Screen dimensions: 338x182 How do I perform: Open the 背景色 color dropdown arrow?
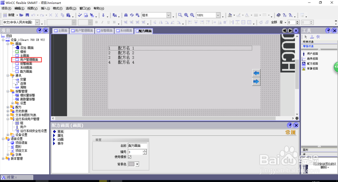pyautogui.click(x=137, y=164)
